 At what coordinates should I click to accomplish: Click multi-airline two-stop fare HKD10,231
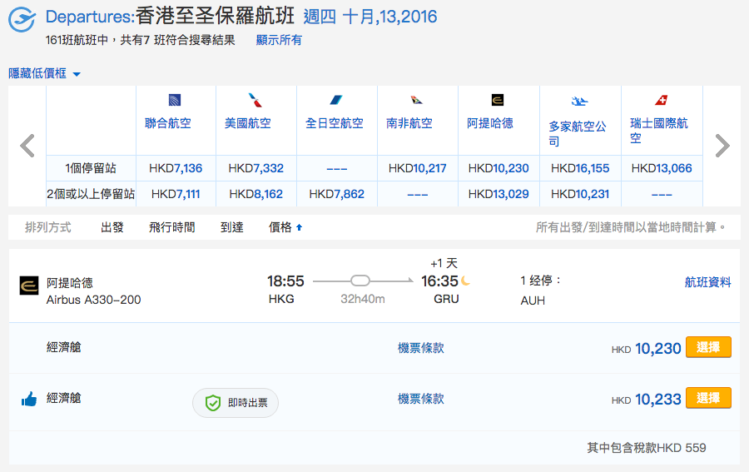pos(580,194)
